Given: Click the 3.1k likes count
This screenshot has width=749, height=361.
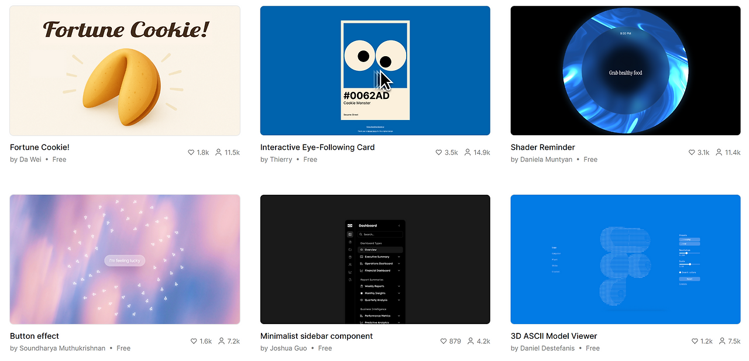Looking at the screenshot, I should tap(703, 152).
